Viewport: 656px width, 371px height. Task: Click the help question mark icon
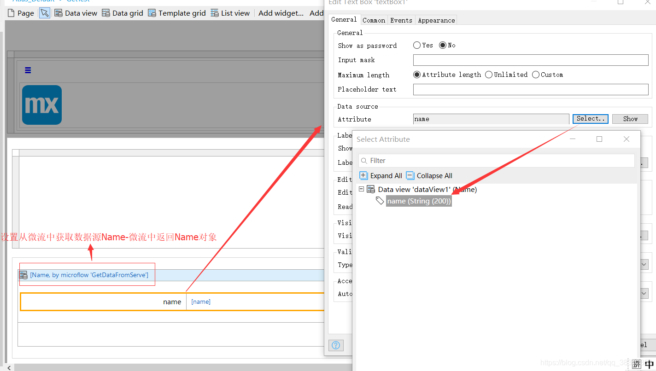pos(336,345)
